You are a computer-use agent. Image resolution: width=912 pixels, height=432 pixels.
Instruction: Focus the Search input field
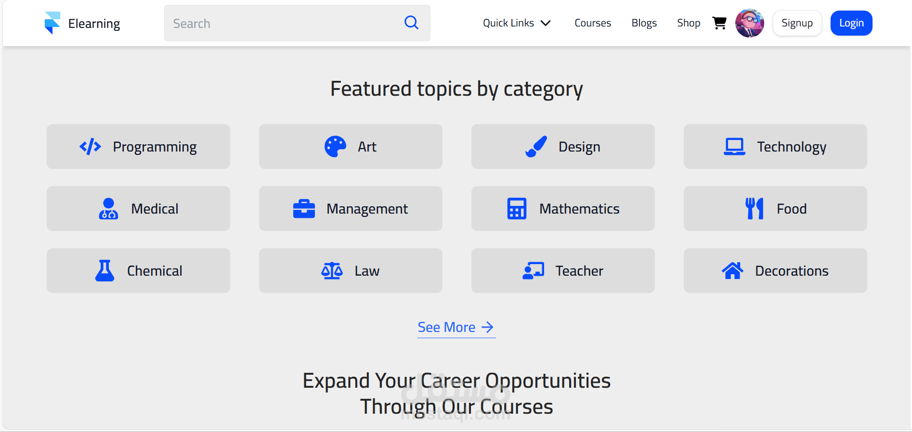tap(284, 23)
